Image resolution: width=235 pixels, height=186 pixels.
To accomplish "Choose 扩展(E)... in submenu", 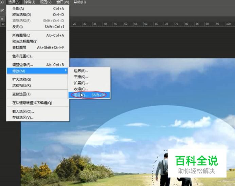I will click(89, 83).
